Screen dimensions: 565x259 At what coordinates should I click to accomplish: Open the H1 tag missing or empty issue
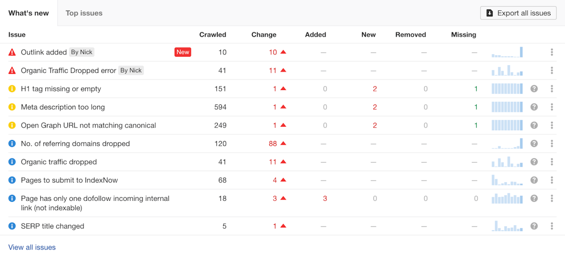pos(61,89)
